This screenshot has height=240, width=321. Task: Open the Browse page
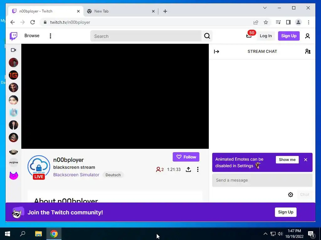tap(32, 36)
